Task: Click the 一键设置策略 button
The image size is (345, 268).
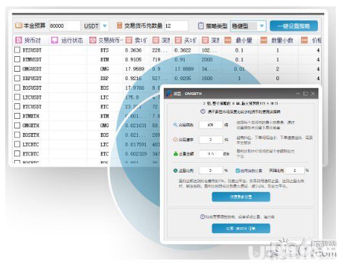Action: [294, 26]
